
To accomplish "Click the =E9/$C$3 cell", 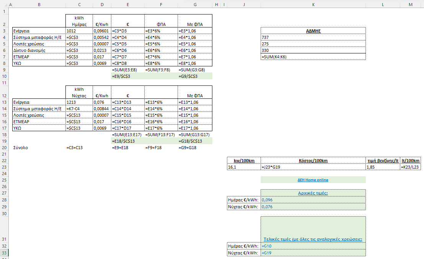I will coord(128,76).
